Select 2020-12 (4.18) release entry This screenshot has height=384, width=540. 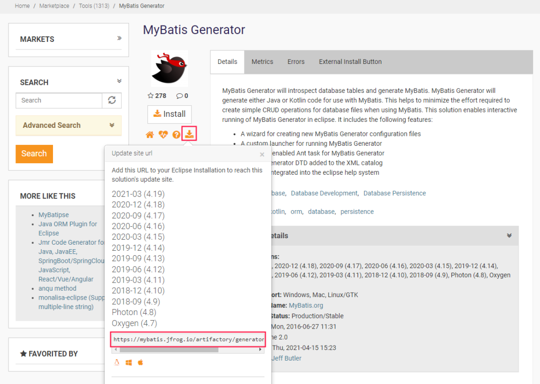click(x=138, y=204)
